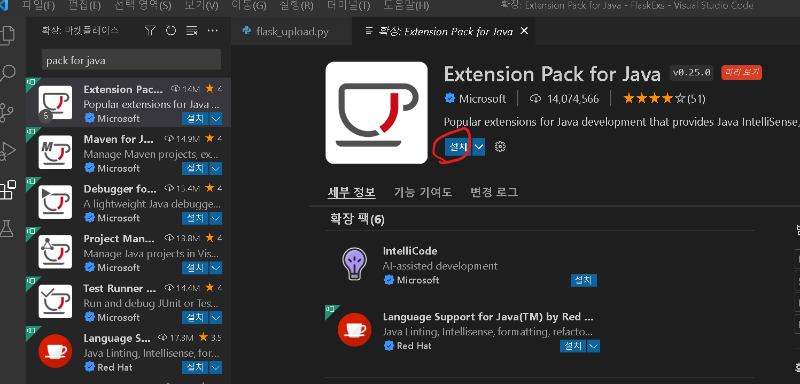Open the 선택 영역(S) menu
This screenshot has height=384, width=800.
(143, 6)
